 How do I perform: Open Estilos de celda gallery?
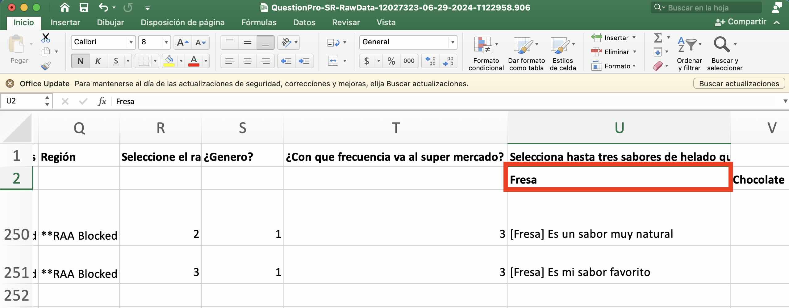pos(563,53)
